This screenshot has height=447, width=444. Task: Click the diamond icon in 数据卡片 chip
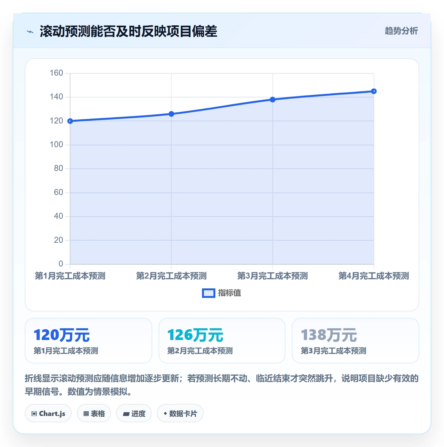click(x=165, y=413)
